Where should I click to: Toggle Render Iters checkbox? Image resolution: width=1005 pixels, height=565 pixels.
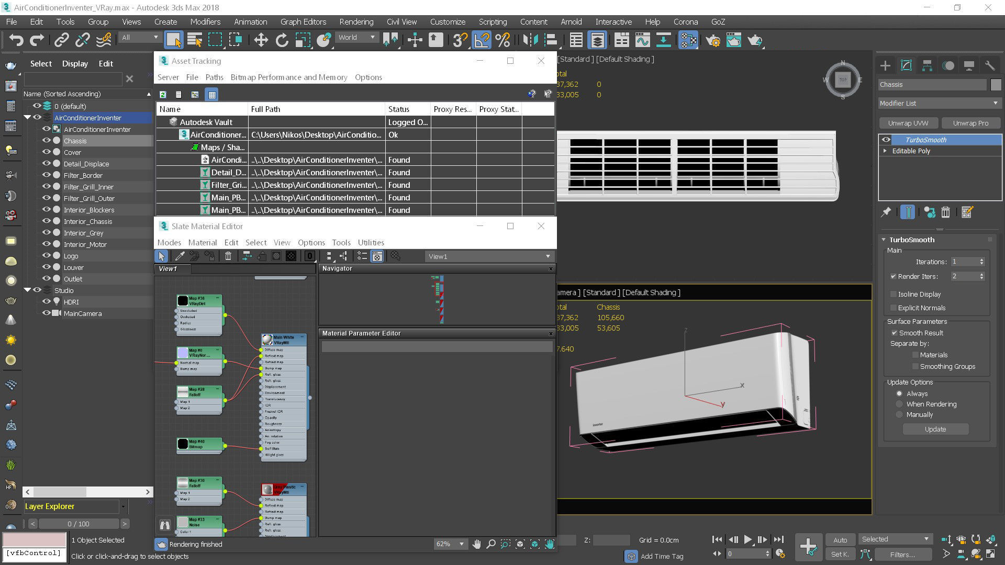coord(894,276)
